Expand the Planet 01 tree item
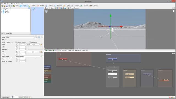176x99 pixels. [x=2, y=13]
